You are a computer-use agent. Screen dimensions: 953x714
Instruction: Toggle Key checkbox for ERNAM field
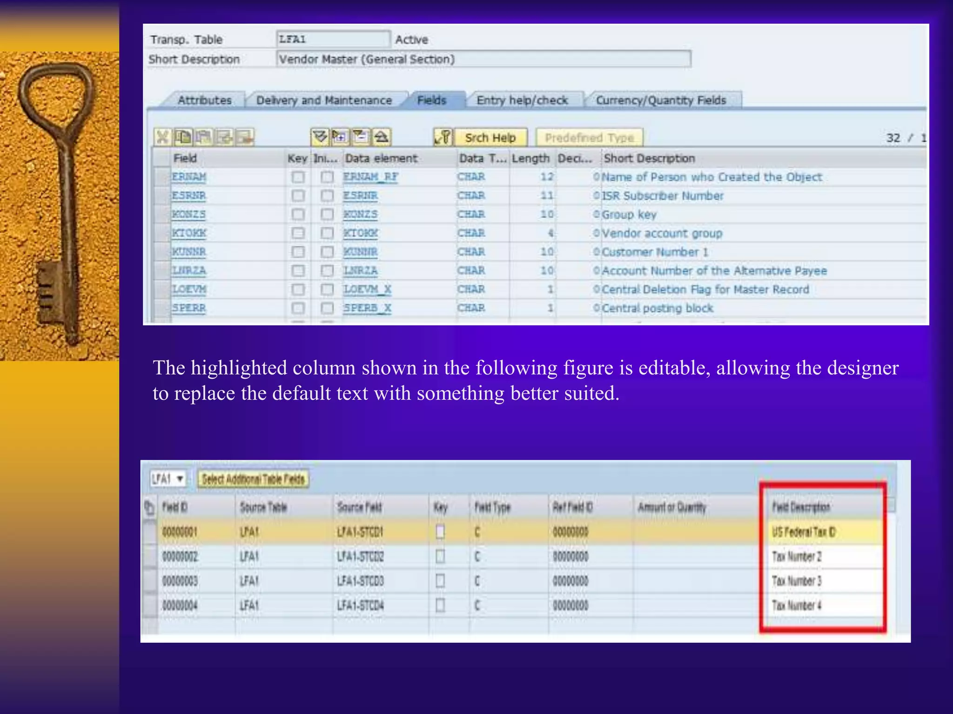click(x=298, y=177)
